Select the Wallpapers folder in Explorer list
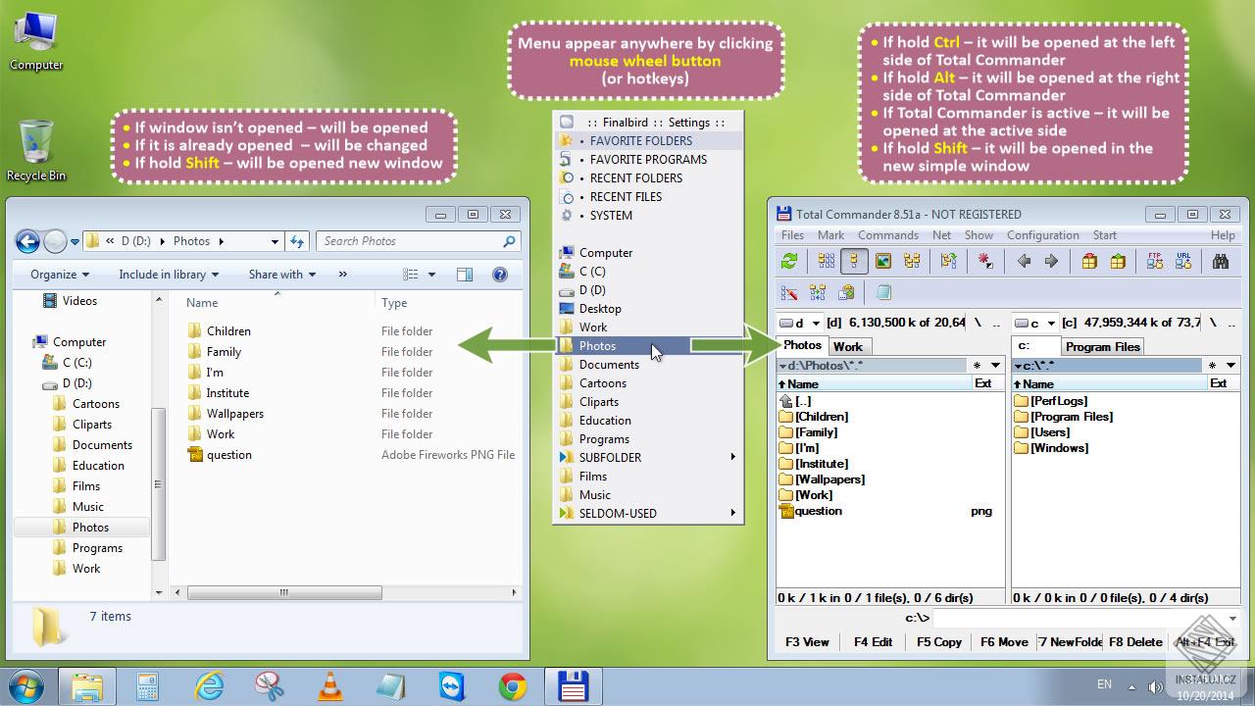The width and height of the screenshot is (1255, 706). pyautogui.click(x=235, y=414)
